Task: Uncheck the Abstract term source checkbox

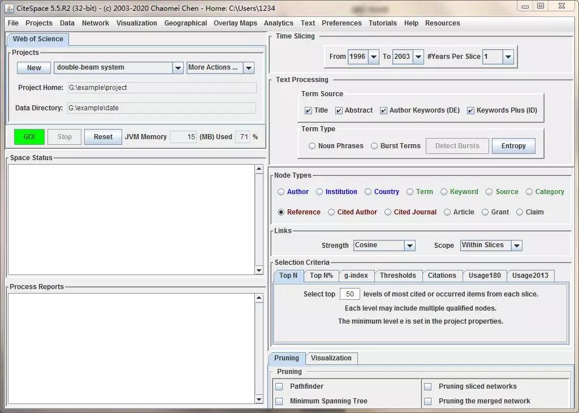Action: pyautogui.click(x=339, y=110)
